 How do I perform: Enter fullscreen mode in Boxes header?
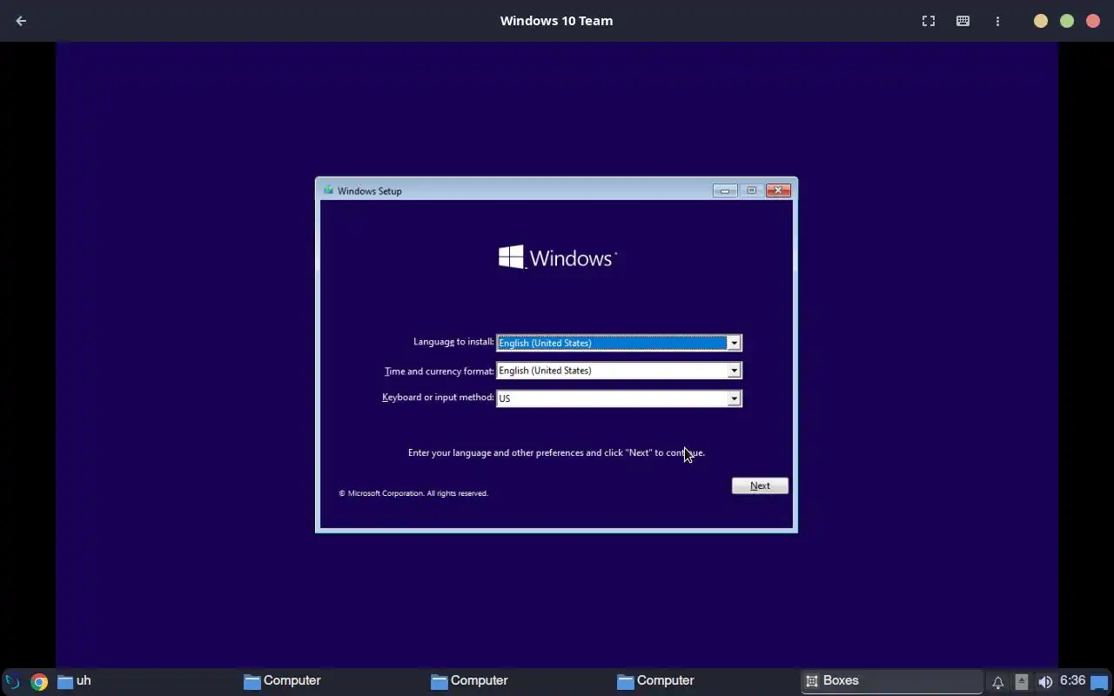(929, 21)
